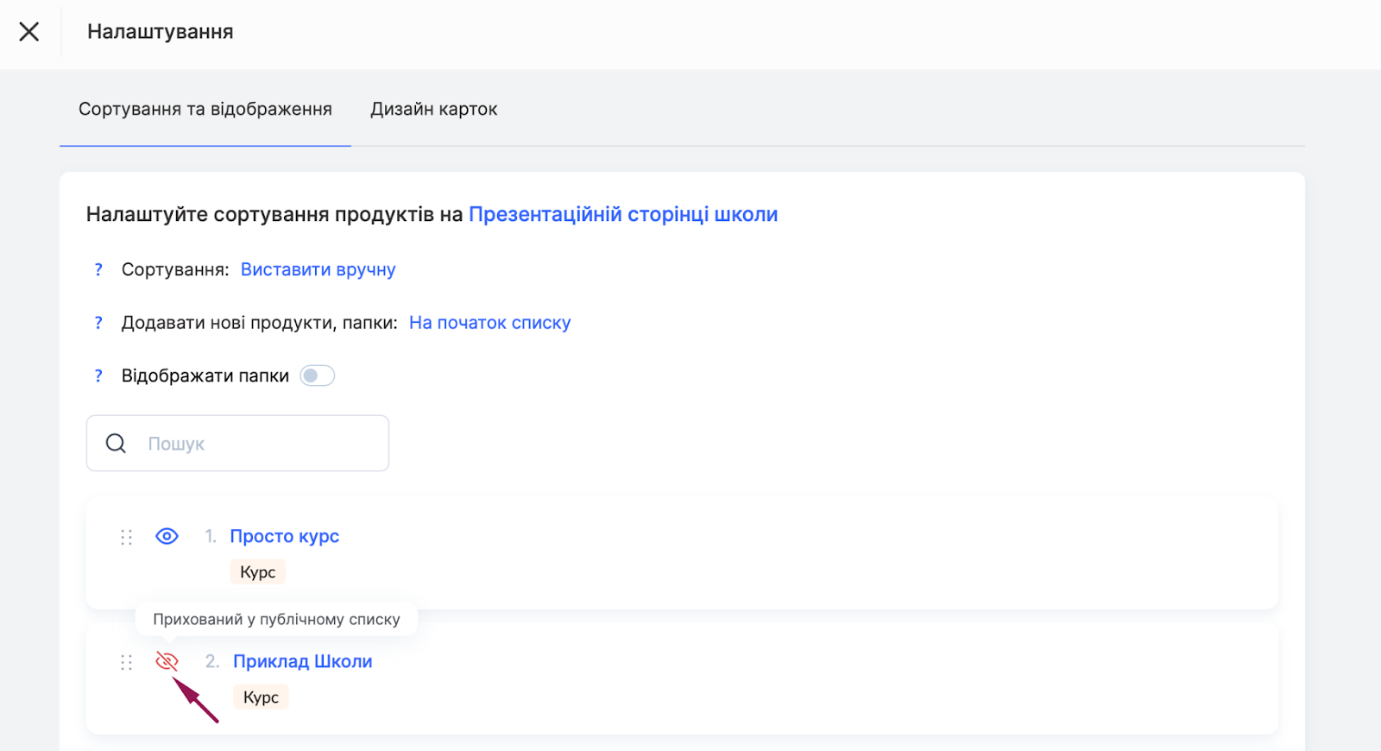Select the Сортування та відображення tab
This screenshot has height=751, width=1381.
pyautogui.click(x=205, y=110)
